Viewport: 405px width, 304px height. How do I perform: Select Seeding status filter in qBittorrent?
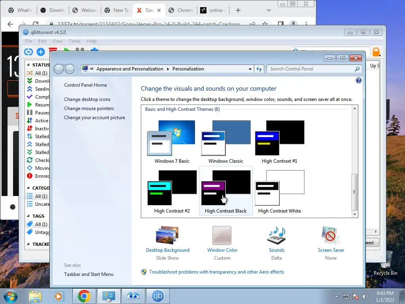[38, 89]
